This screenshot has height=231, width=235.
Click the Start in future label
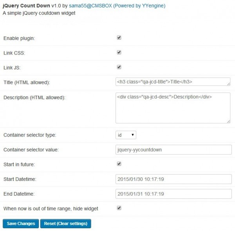pyautogui.click(x=20, y=164)
